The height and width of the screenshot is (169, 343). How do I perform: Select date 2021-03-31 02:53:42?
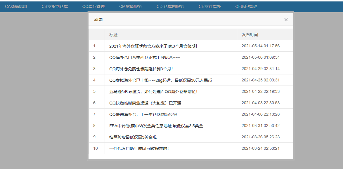click(261, 126)
